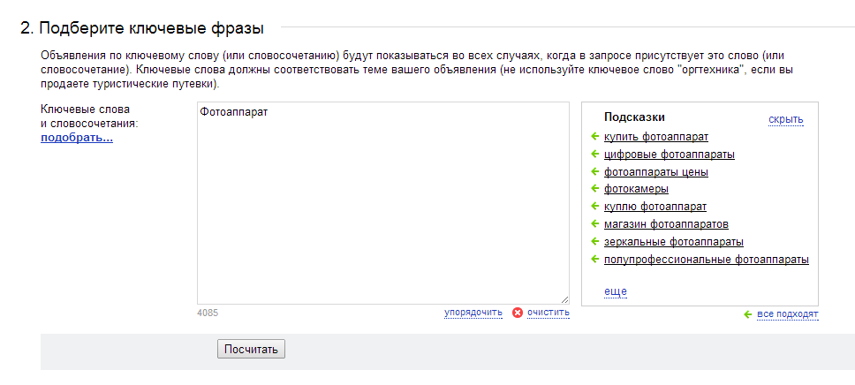Click green arrow beside купить фотоаппарат

(x=595, y=136)
